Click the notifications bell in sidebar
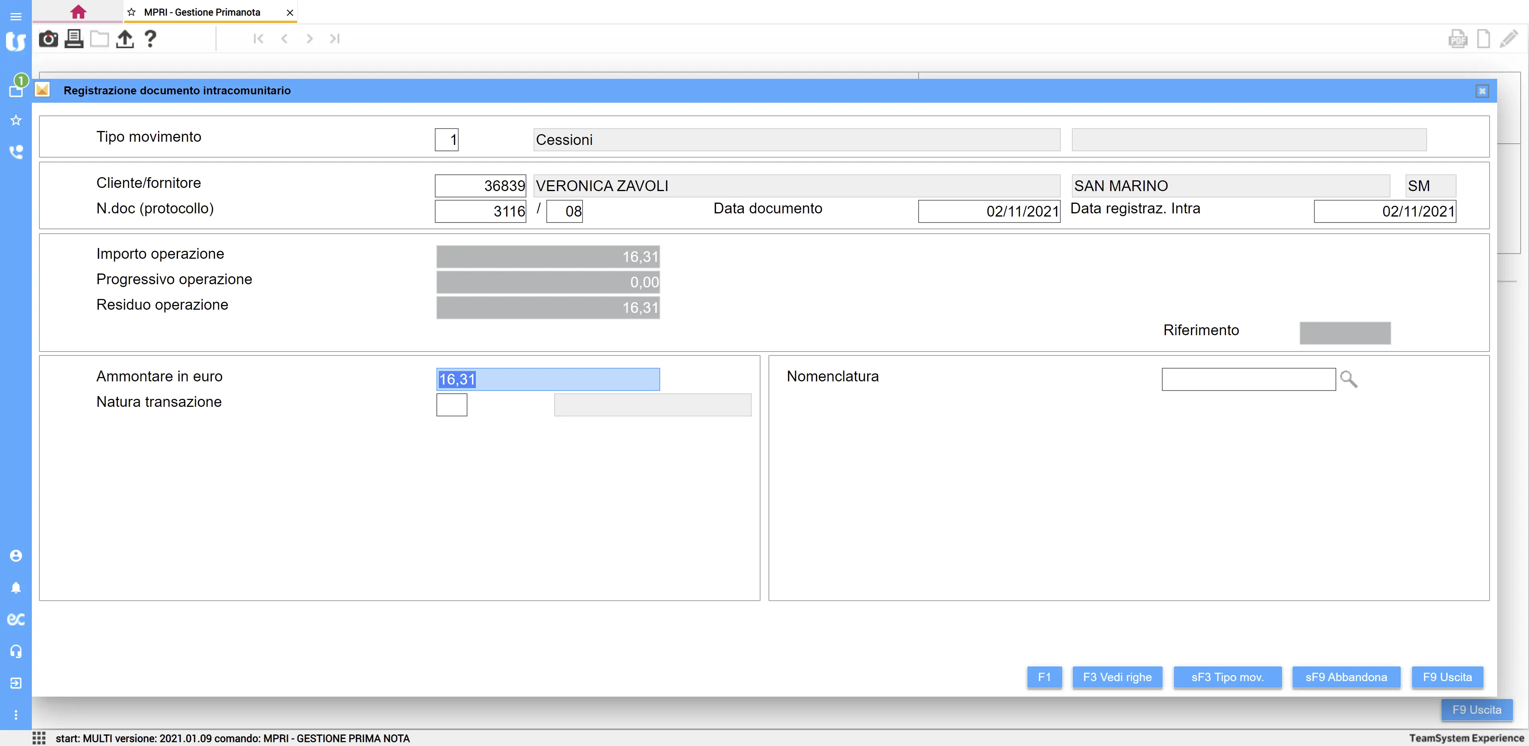 coord(16,588)
